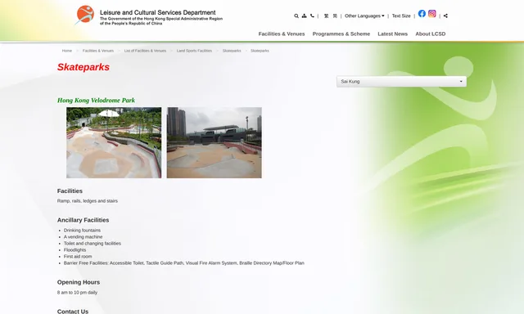Click 'Toilet and changing facilities' item

point(93,243)
